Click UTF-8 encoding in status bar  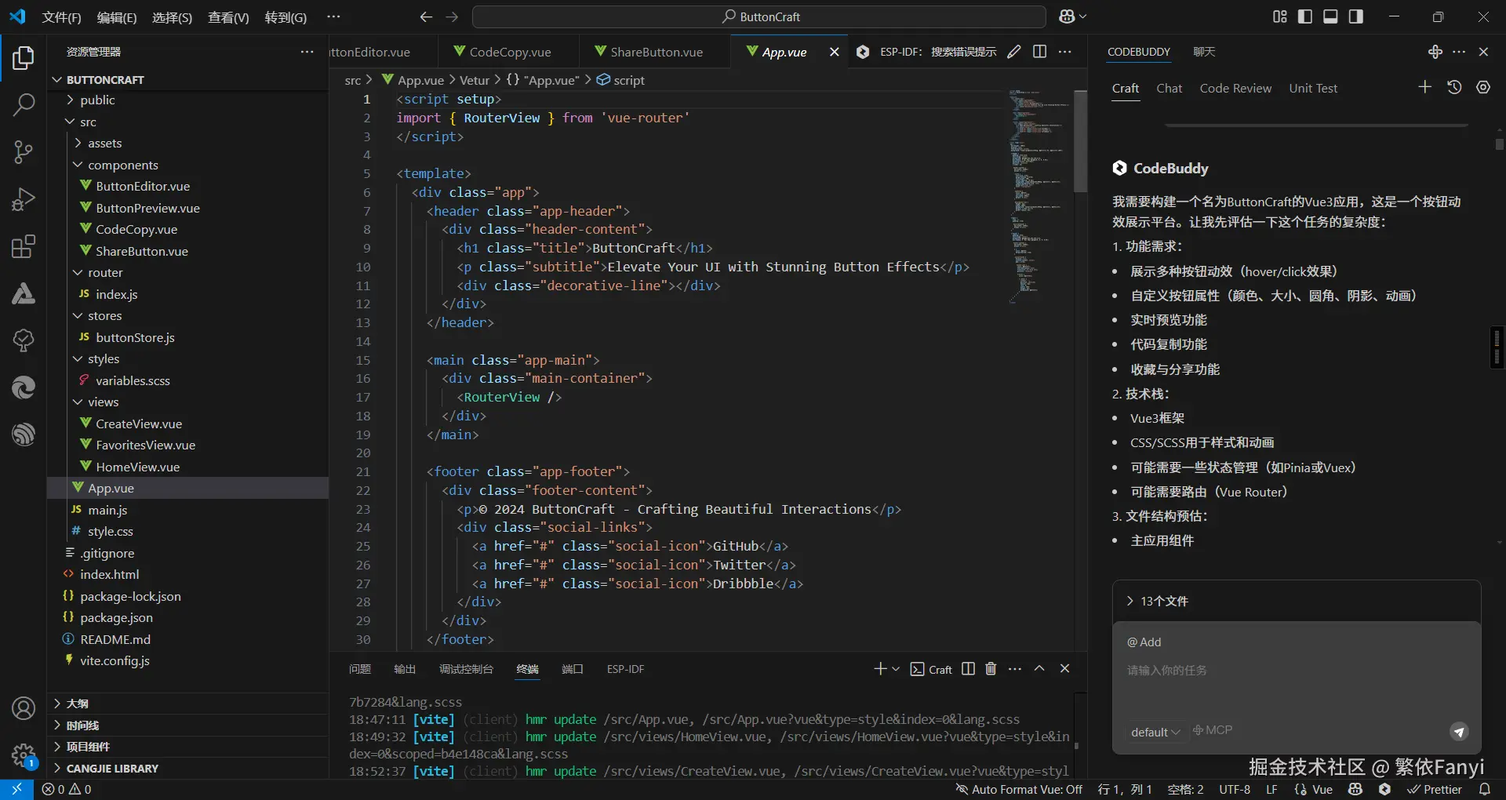coord(1235,790)
